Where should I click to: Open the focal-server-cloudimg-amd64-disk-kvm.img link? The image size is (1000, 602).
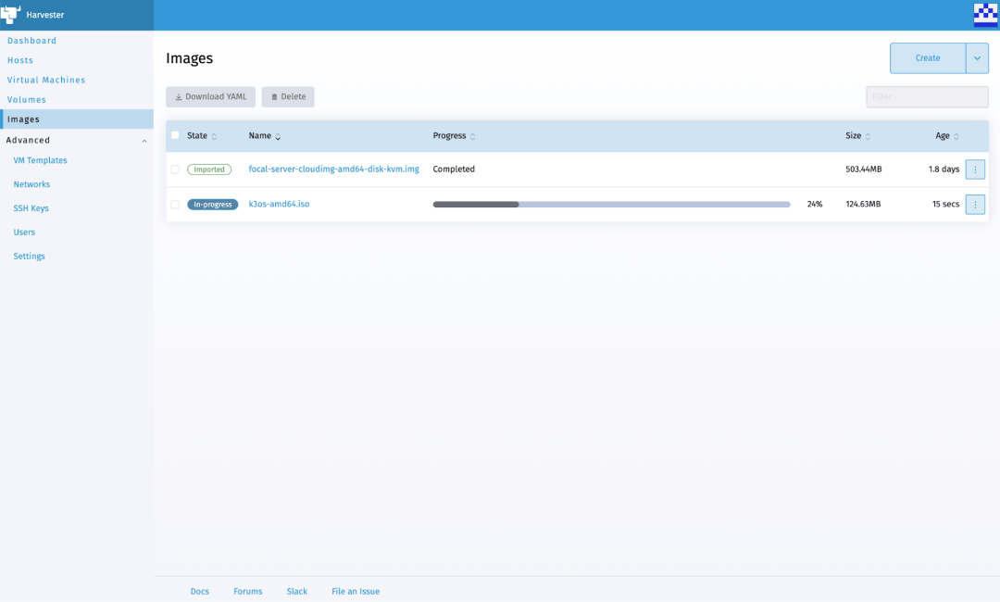[x=333, y=169]
